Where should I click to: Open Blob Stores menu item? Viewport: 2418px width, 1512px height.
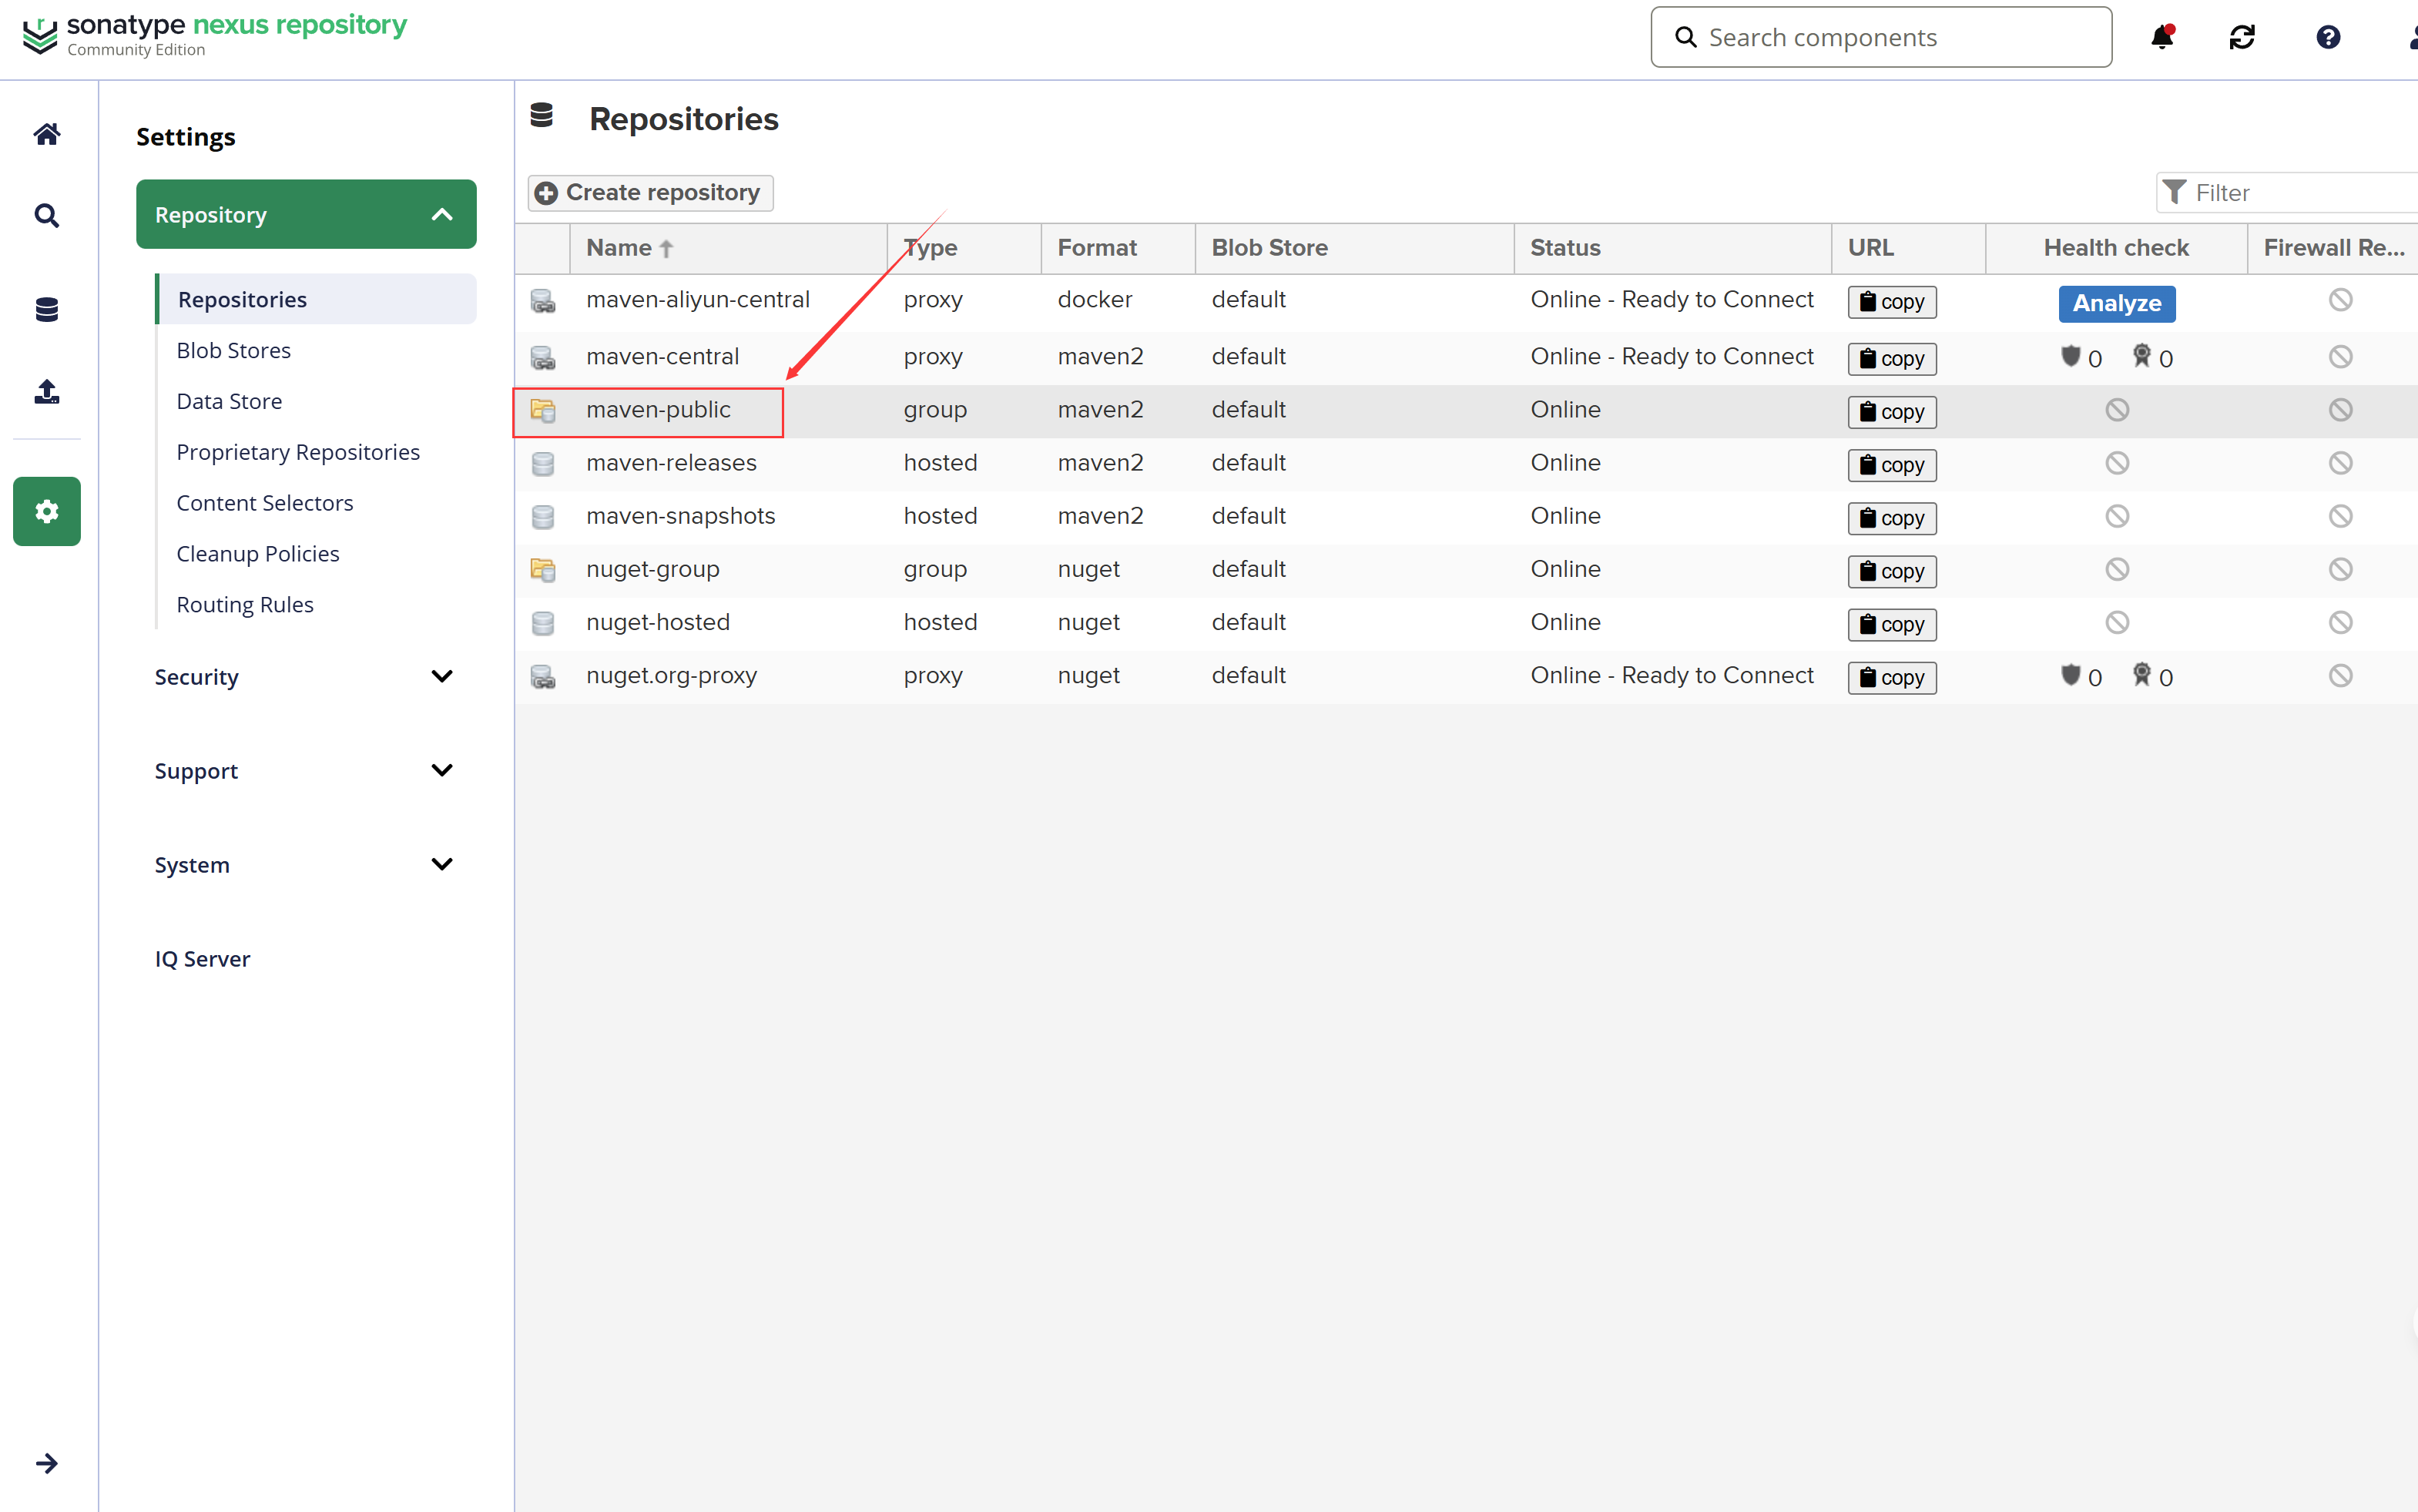point(233,350)
